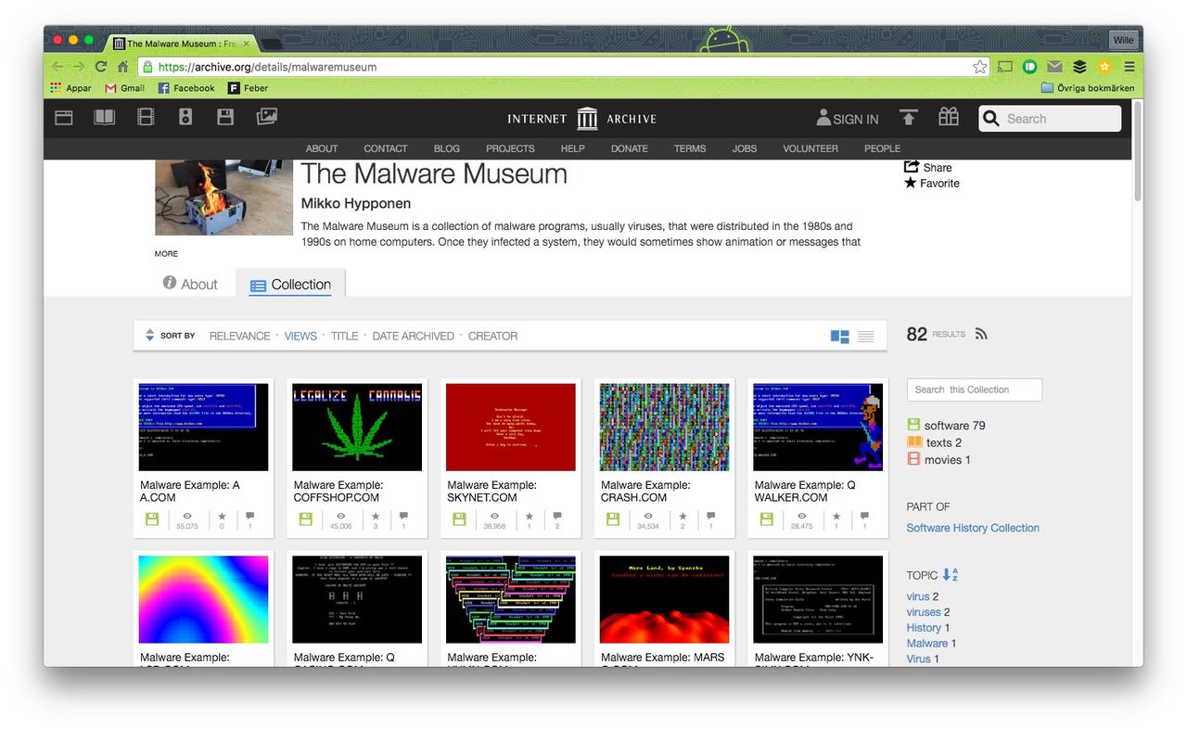
Task: Click the Internet Archive logo
Action: click(582, 119)
